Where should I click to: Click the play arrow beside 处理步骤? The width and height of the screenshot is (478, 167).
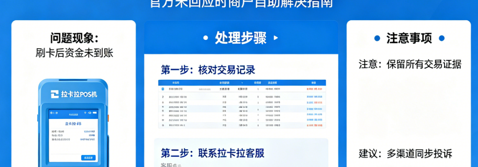click(276, 38)
